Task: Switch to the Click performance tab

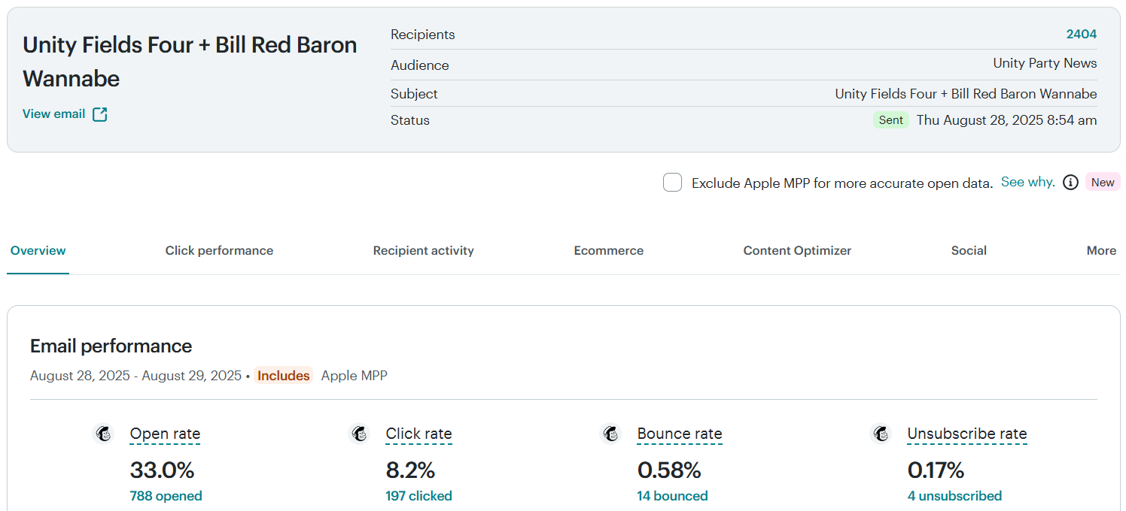Action: (x=219, y=251)
